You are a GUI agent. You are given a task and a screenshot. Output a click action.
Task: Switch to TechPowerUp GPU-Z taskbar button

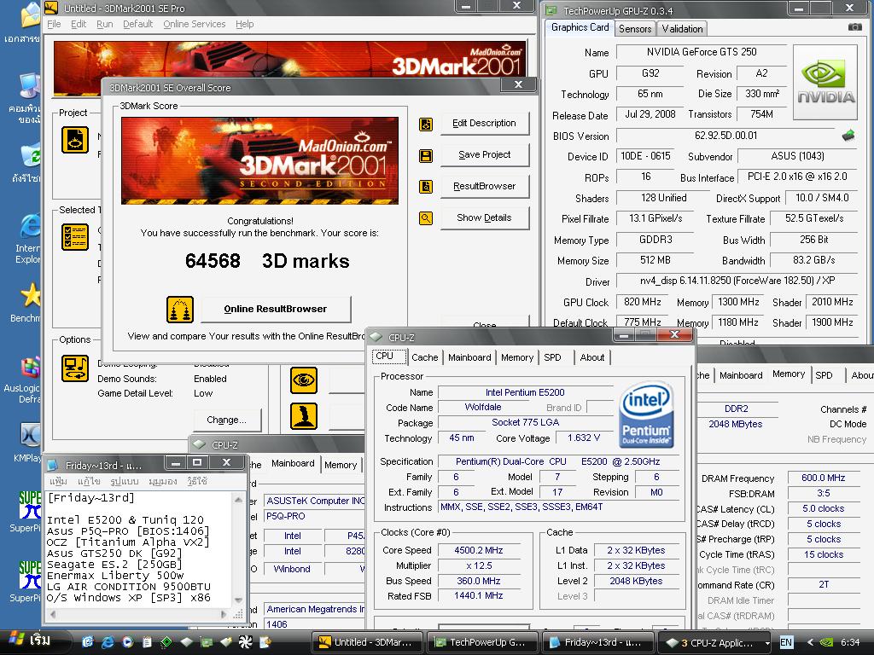click(483, 642)
